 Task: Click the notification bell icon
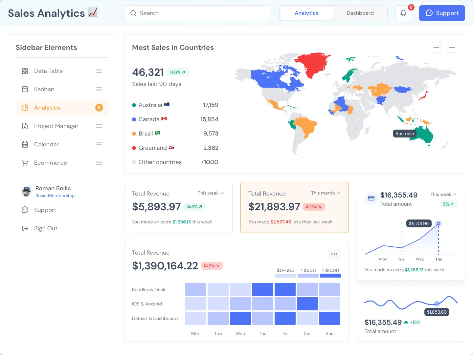[403, 13]
